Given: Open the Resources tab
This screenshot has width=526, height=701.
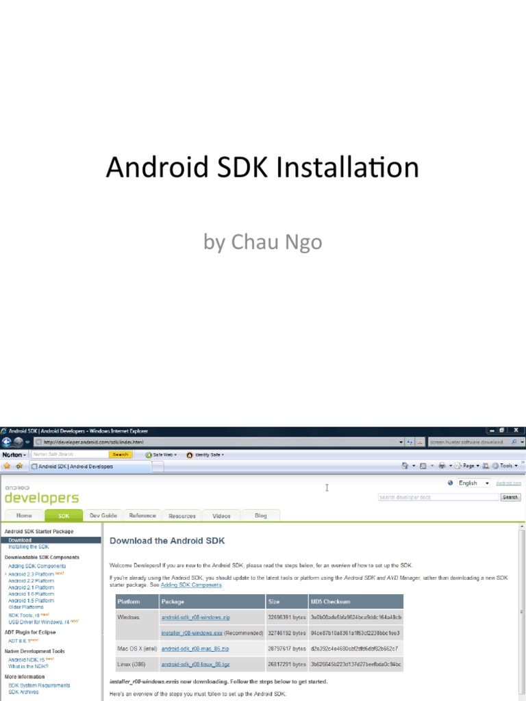Looking at the screenshot, I should [x=182, y=515].
